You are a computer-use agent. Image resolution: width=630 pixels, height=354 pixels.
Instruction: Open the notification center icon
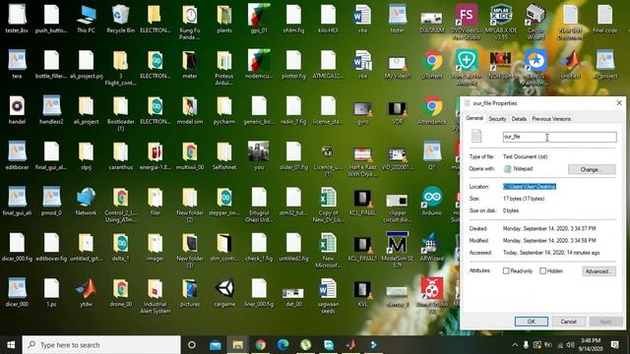click(x=614, y=345)
